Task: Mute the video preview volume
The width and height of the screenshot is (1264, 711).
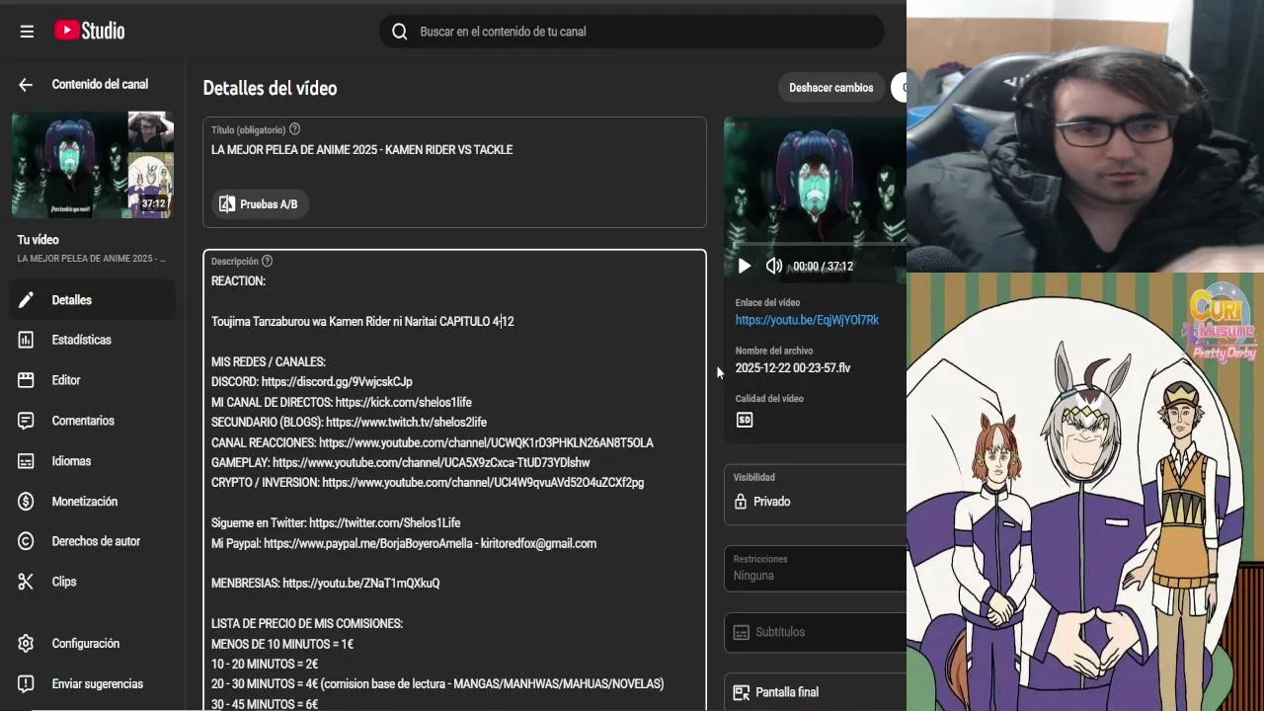Action: click(x=774, y=266)
